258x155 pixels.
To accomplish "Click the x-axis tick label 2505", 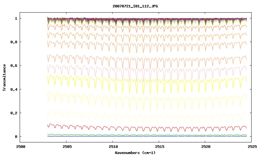I will pyautogui.click(x=67, y=147).
